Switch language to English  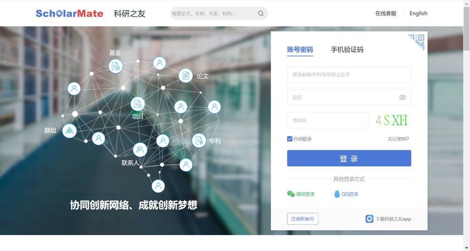click(418, 14)
